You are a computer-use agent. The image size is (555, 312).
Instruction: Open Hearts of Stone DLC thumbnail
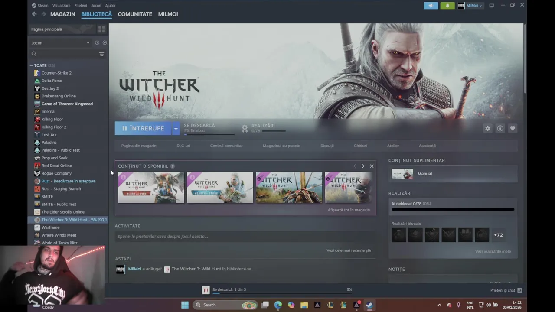click(x=220, y=188)
